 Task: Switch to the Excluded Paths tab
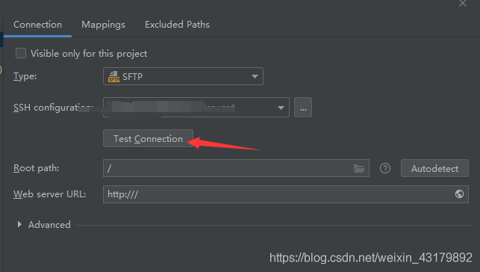click(x=177, y=25)
